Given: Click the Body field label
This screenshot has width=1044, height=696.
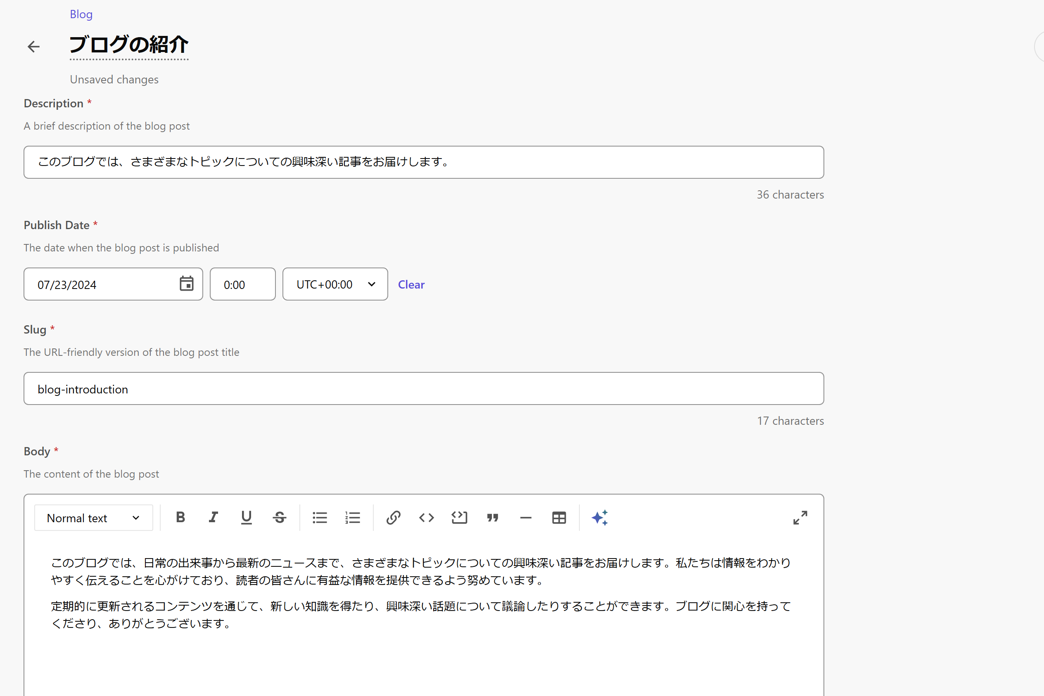Looking at the screenshot, I should (37, 452).
